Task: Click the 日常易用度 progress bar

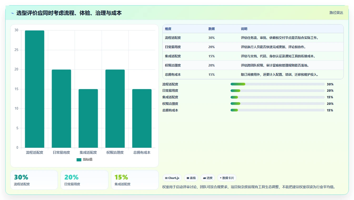Action: tap(277, 91)
